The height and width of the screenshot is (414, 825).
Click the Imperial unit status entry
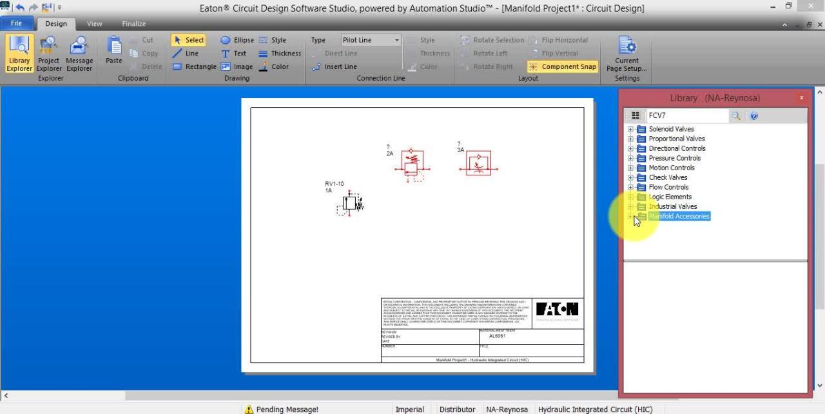tap(409, 409)
